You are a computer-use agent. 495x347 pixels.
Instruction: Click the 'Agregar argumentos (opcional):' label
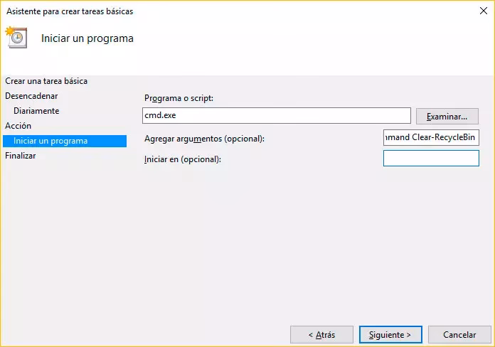204,139
